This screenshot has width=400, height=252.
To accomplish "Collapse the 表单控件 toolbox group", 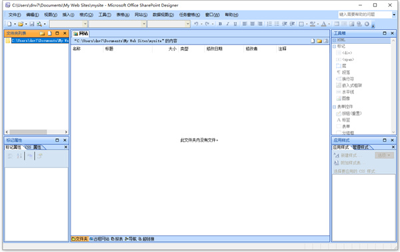I will click(x=334, y=107).
